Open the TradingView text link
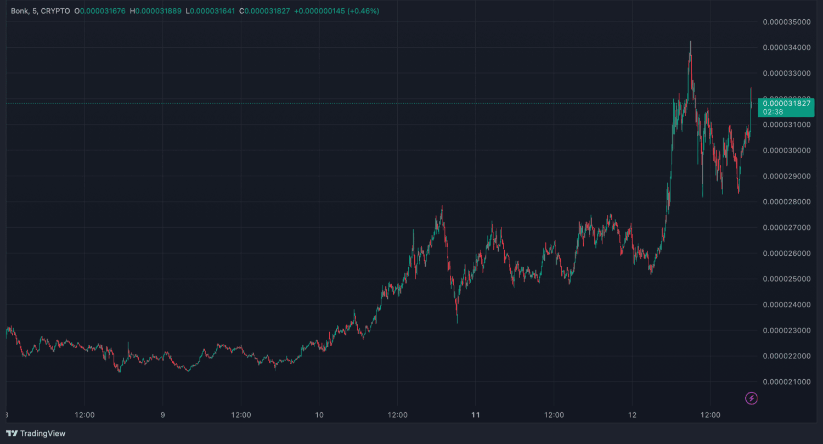 coord(43,434)
